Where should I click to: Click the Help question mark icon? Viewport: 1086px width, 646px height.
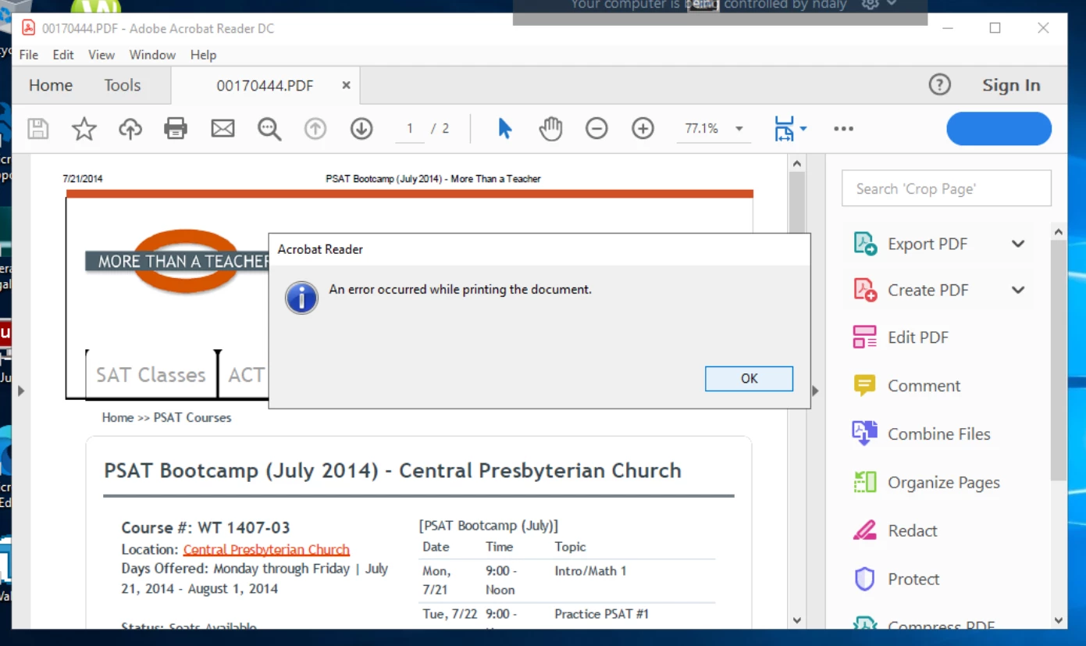[x=940, y=85]
